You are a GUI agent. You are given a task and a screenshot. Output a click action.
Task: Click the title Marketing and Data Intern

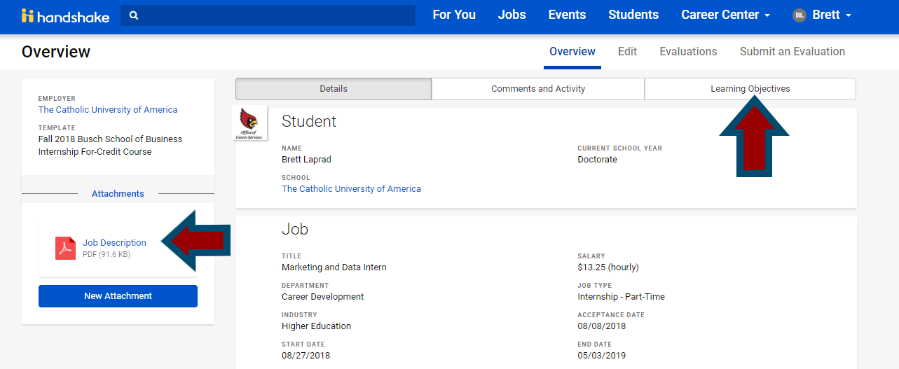334,267
